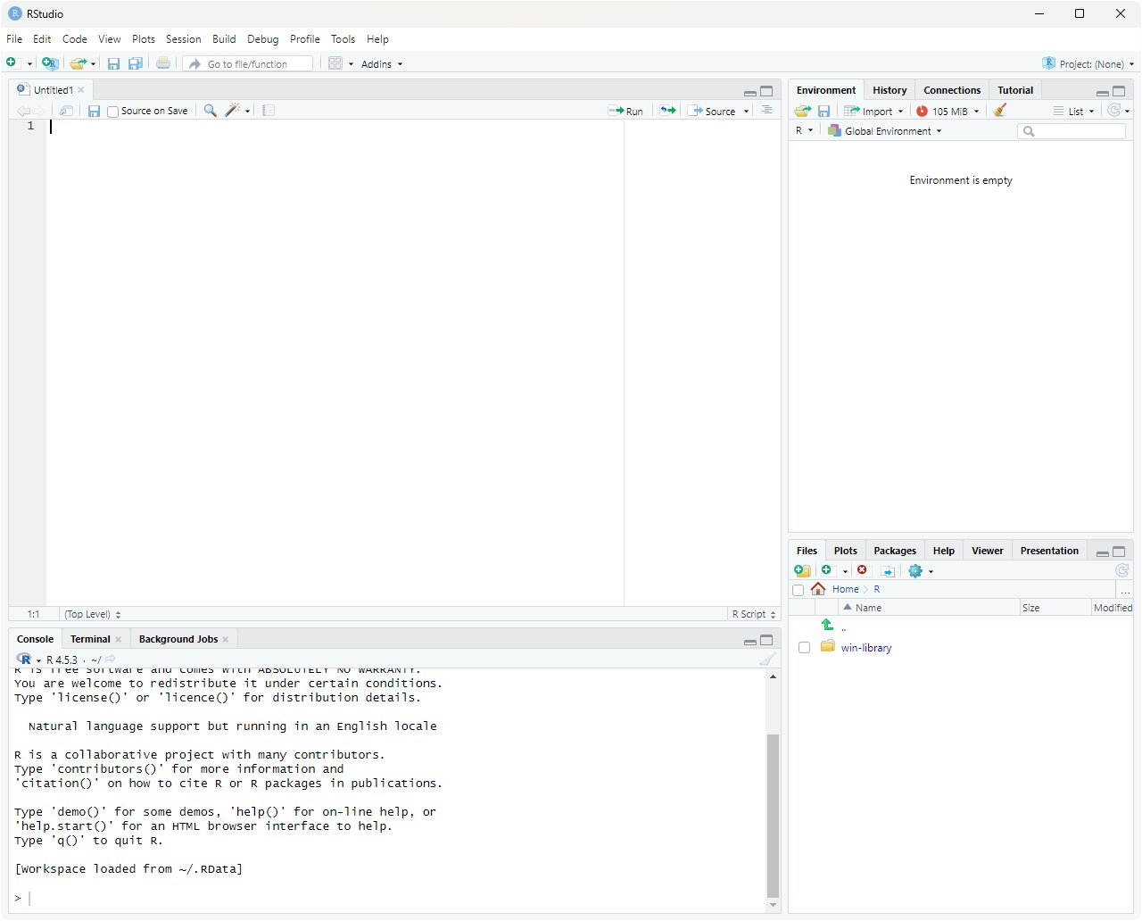The height and width of the screenshot is (921, 1142).
Task: Open the Connections tab
Action: point(952,90)
